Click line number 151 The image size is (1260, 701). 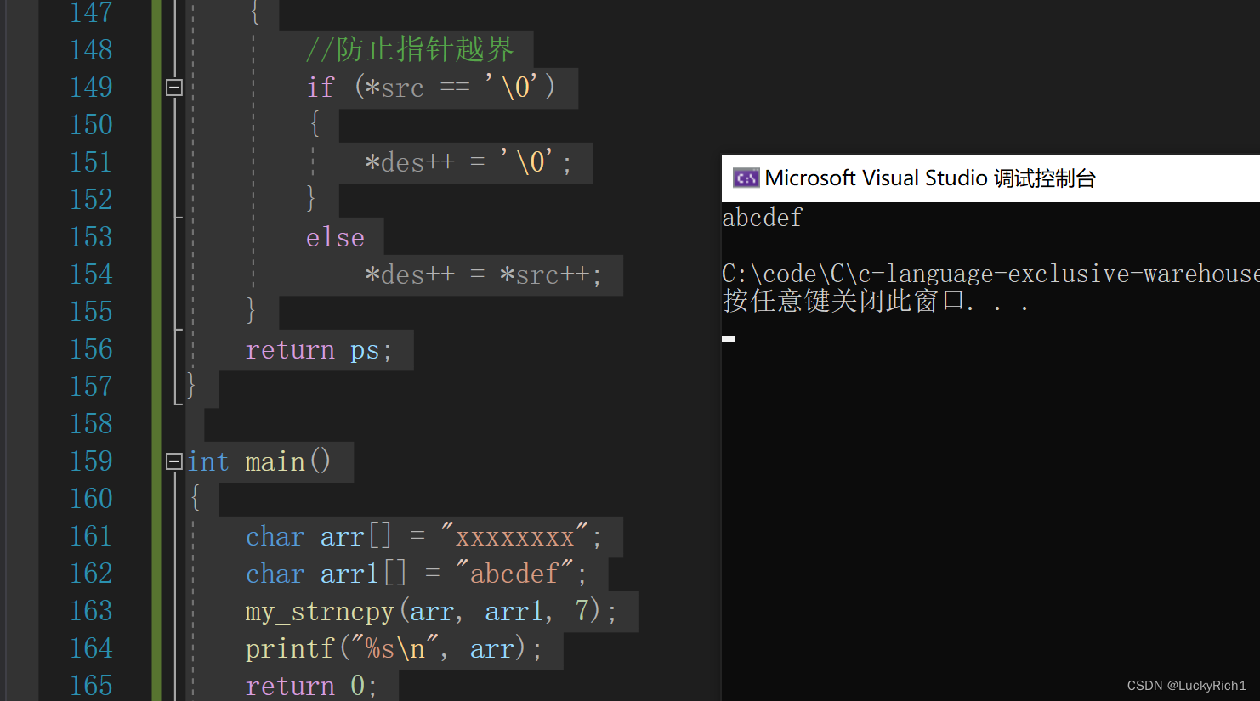click(x=91, y=162)
